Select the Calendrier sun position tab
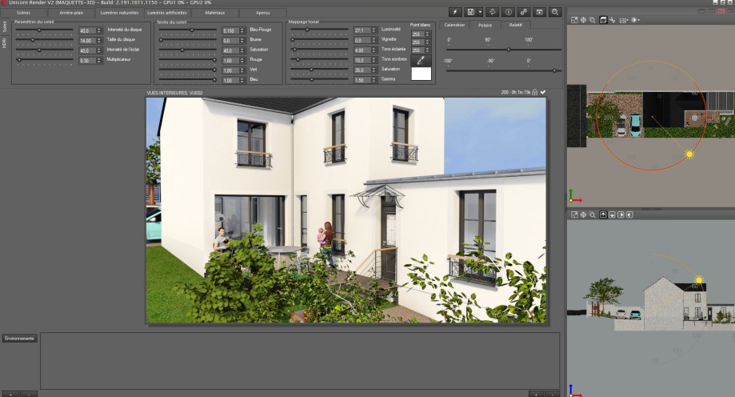 click(454, 25)
